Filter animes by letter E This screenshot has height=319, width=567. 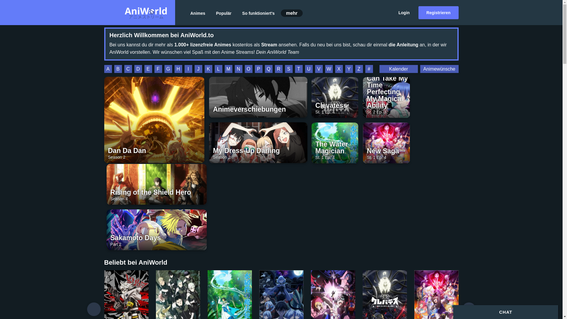coord(148,69)
